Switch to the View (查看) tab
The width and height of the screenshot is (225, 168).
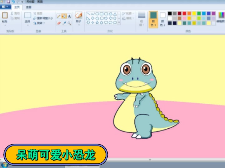point(29,7)
